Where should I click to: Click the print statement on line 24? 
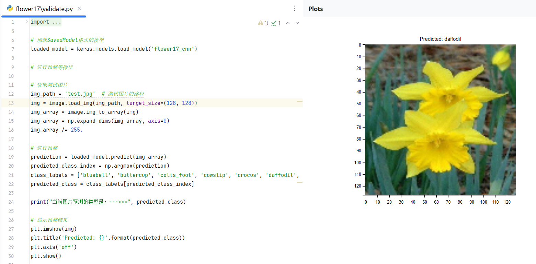click(x=108, y=202)
